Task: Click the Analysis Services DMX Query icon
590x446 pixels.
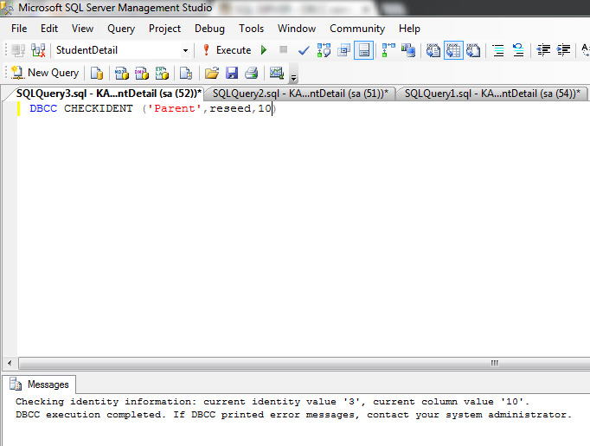Action: [142, 73]
